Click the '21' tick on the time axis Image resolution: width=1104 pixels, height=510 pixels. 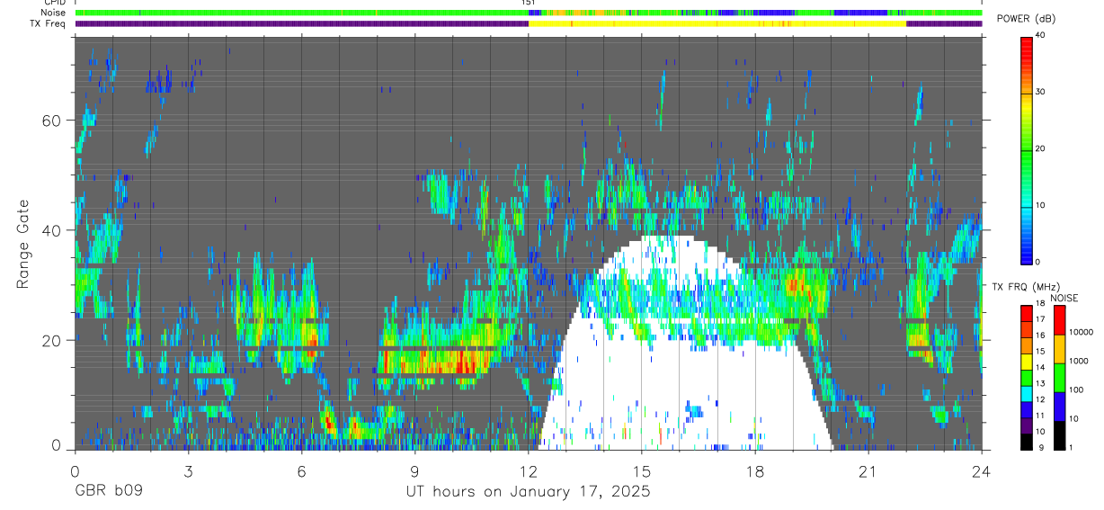(x=868, y=470)
